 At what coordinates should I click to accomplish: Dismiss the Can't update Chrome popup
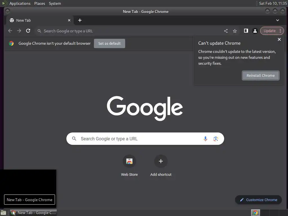point(279,39)
